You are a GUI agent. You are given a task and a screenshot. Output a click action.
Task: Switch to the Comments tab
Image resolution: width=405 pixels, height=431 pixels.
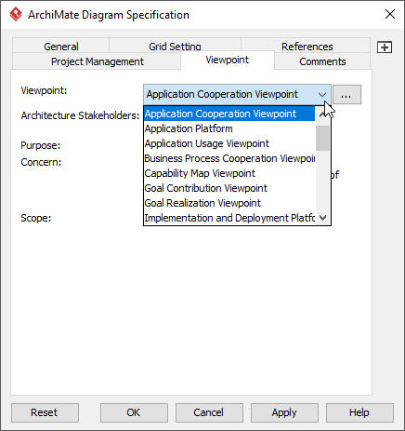click(322, 61)
